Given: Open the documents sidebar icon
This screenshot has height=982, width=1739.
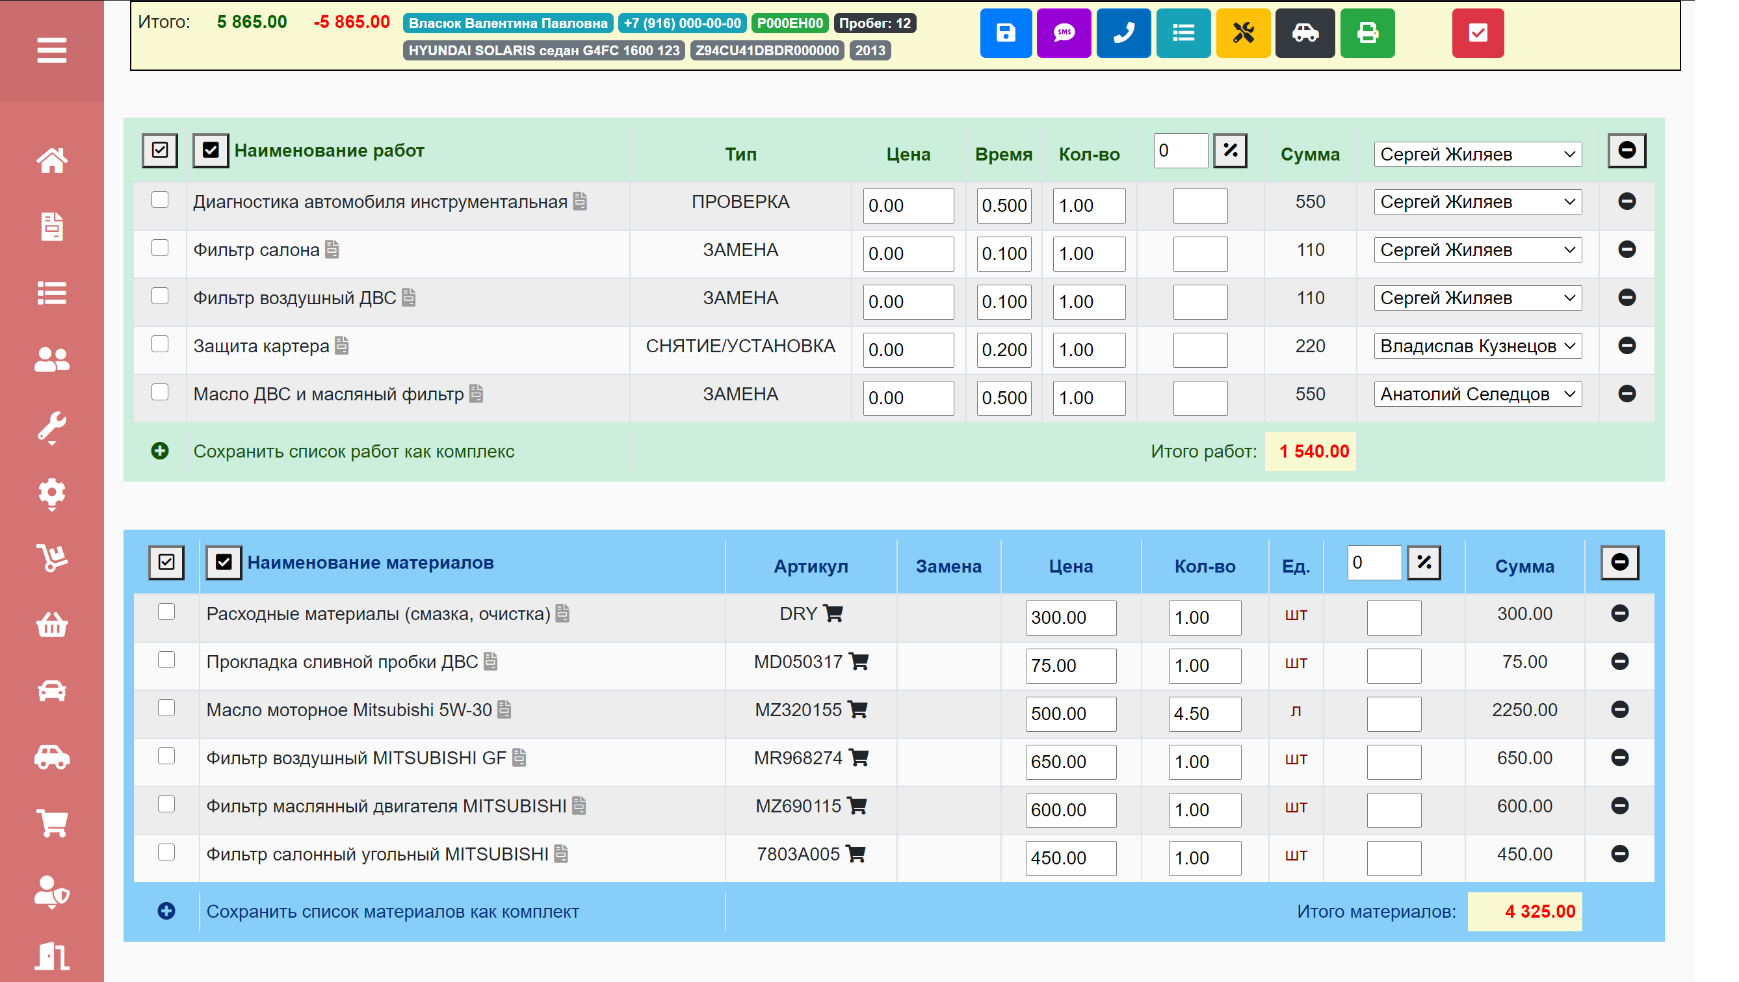Looking at the screenshot, I should point(52,227).
